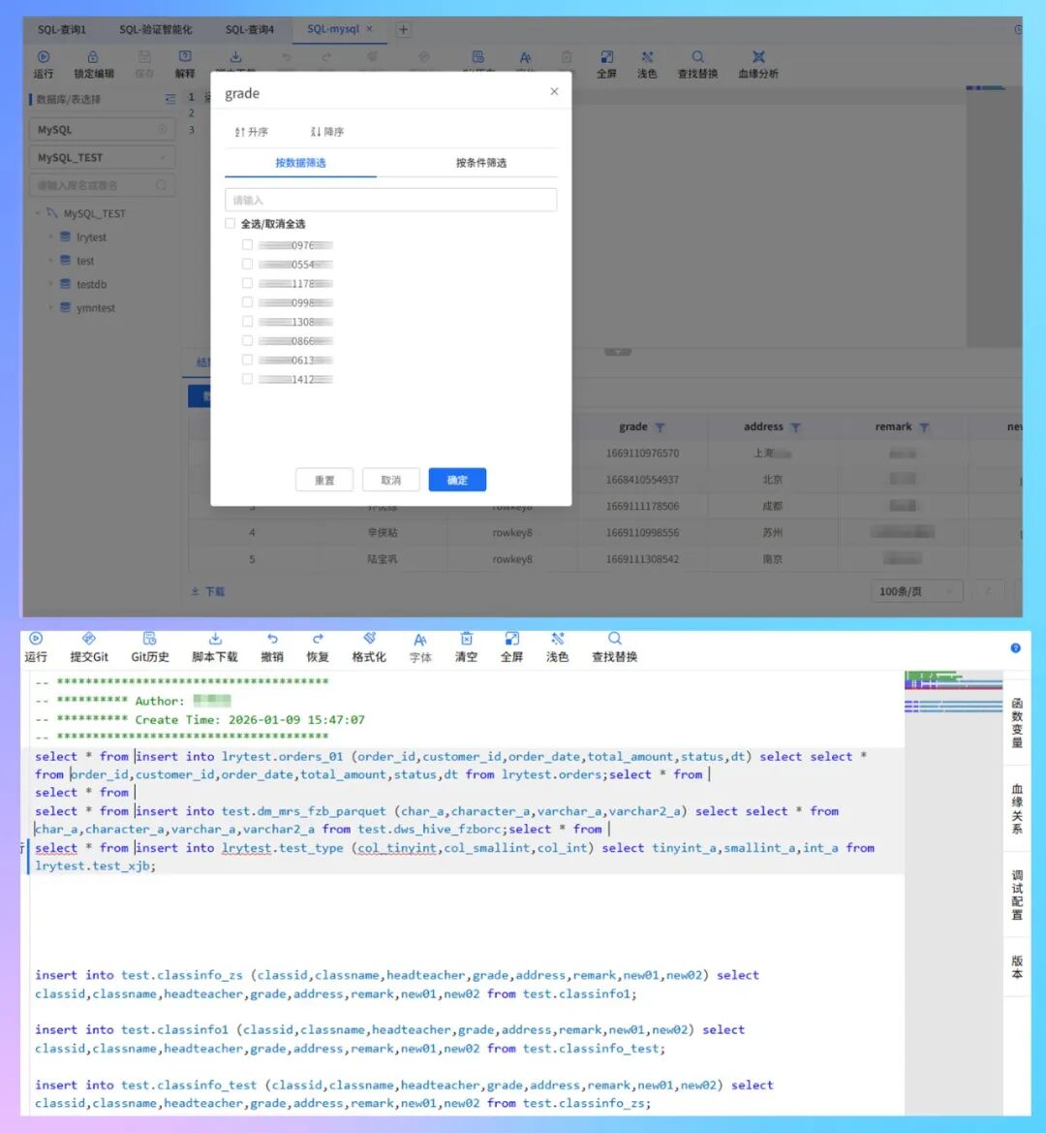Close the grade filter dialog
Image resolution: width=1046 pixels, height=1133 pixels.
pyautogui.click(x=554, y=91)
